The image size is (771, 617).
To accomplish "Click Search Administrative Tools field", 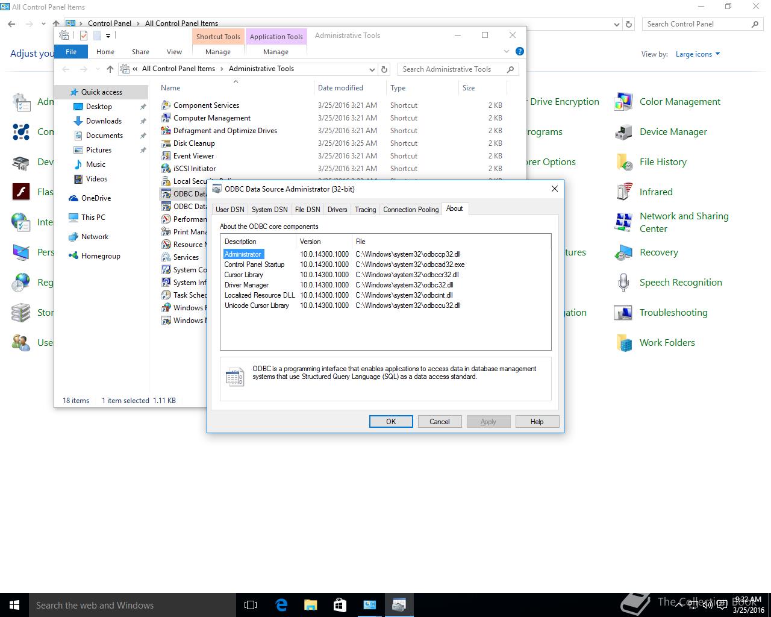I will coord(458,69).
